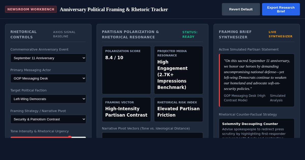The width and height of the screenshot is (305, 160).
Task: Click the simulated partisan statement quote
Action: [x=257, y=75]
